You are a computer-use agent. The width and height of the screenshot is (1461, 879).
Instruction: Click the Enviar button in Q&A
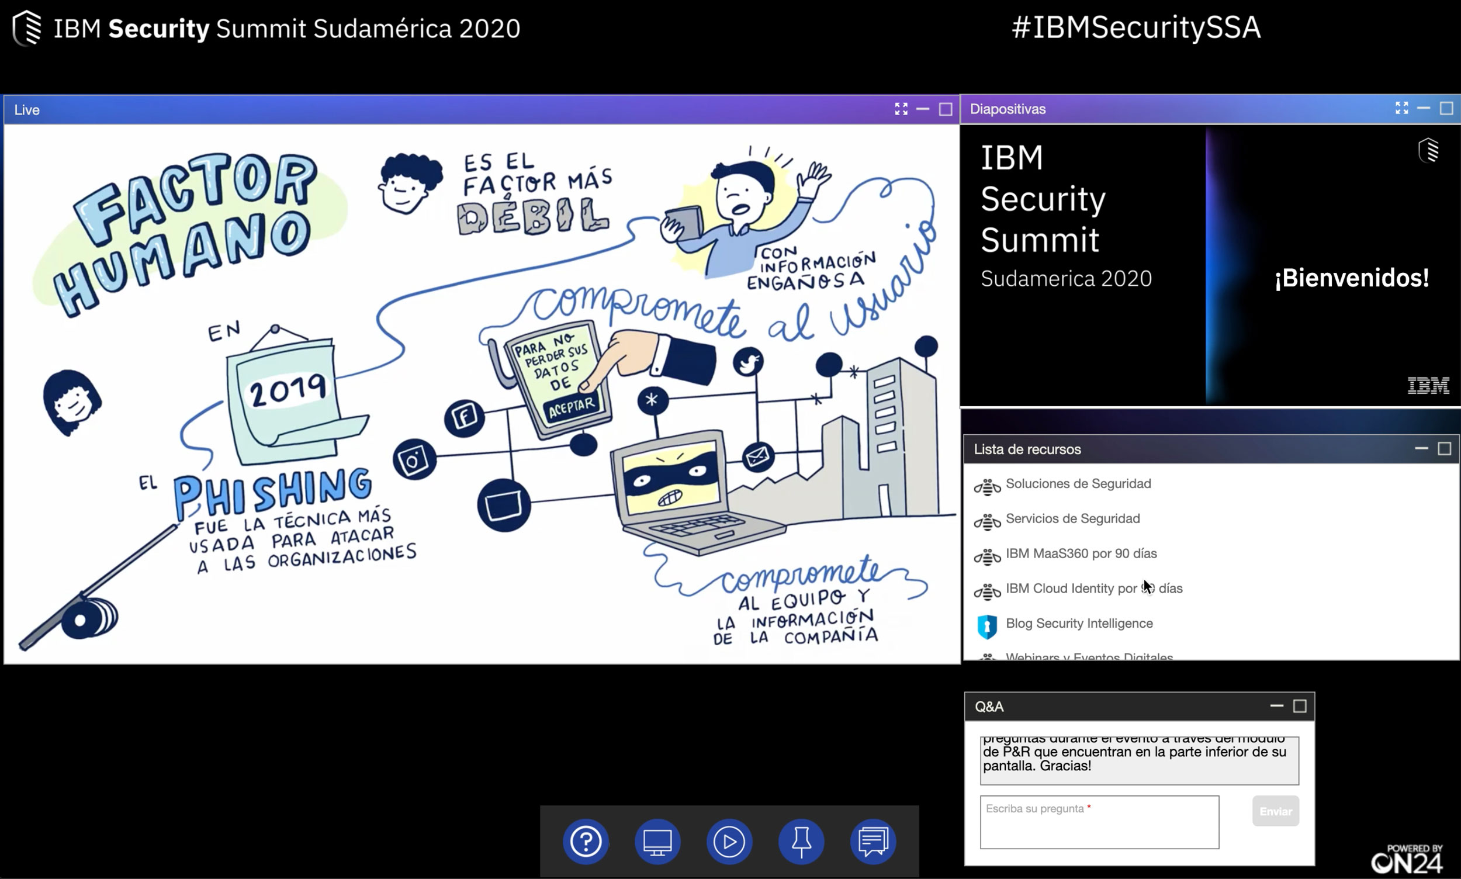[1275, 811]
